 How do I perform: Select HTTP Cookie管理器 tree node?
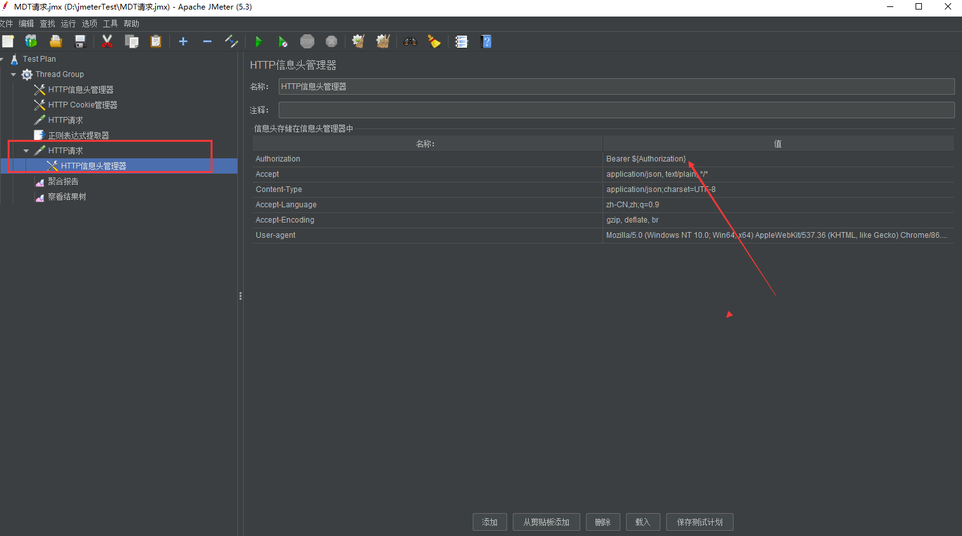(83, 105)
